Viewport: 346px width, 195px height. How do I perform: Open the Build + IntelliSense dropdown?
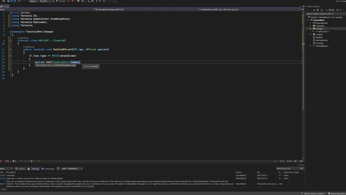tap(72, 168)
